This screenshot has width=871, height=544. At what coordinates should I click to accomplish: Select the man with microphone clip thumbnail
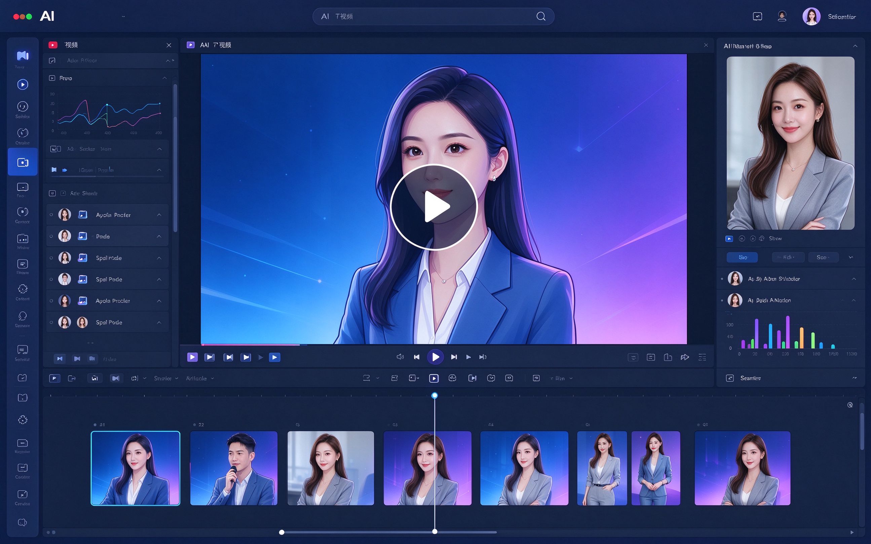(x=234, y=468)
